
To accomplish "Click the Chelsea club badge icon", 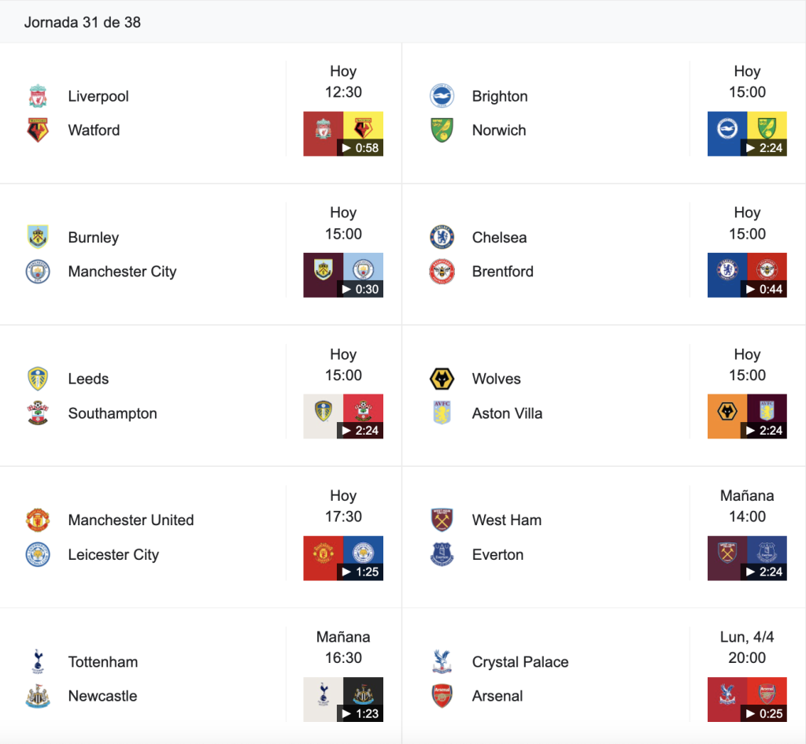I will pyautogui.click(x=442, y=237).
